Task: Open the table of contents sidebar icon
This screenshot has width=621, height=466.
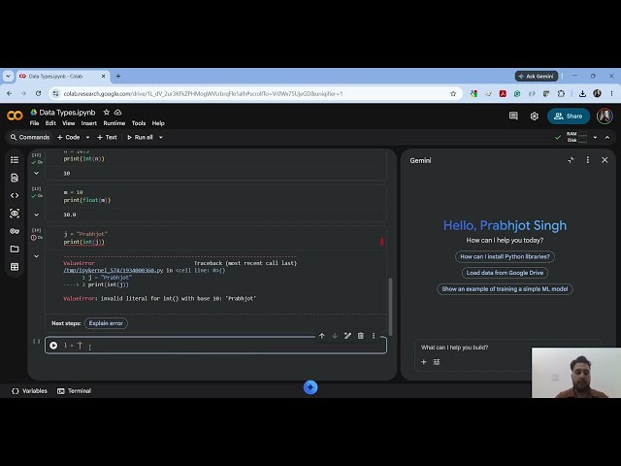Action: 15,159
